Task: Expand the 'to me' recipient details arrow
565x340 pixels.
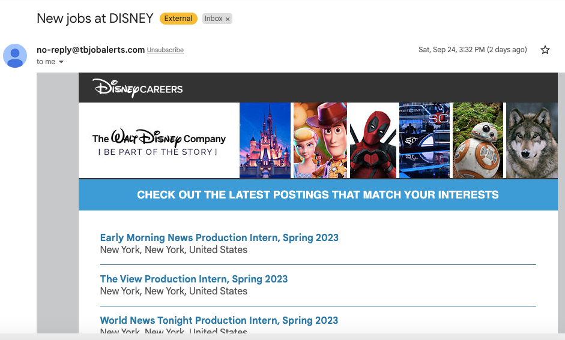Action: 61,62
